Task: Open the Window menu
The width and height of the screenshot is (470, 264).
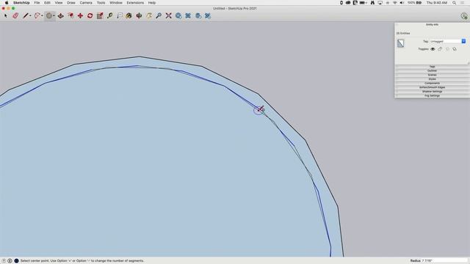Action: click(116, 3)
